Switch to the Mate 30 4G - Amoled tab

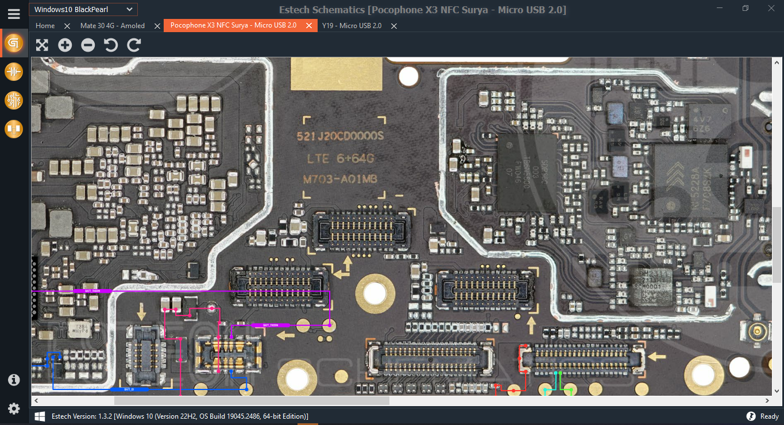pos(113,26)
